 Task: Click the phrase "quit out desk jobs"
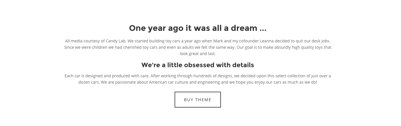click(x=313, y=41)
